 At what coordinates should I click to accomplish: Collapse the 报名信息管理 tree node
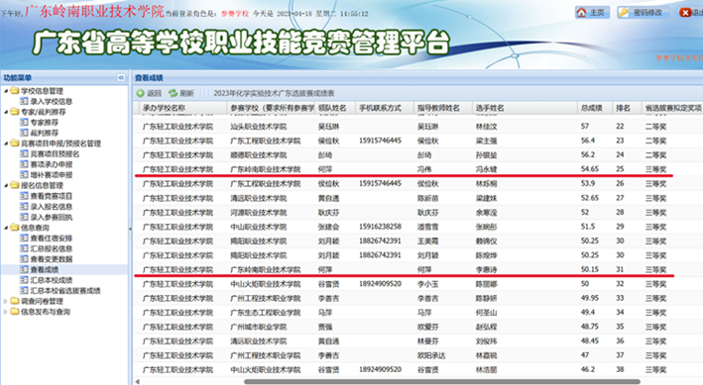tap(6, 185)
